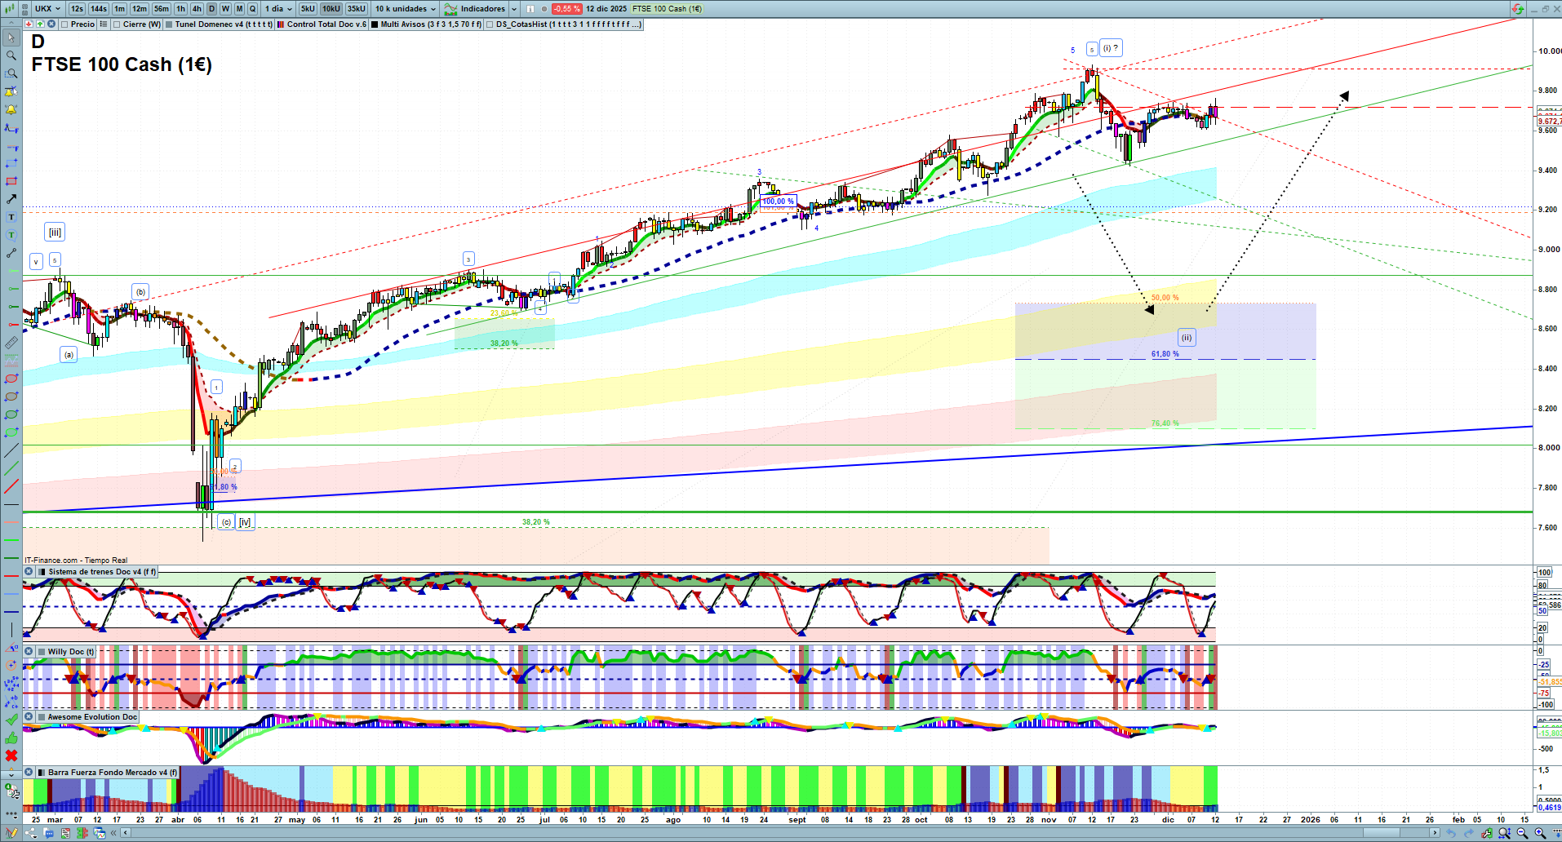Image resolution: width=1562 pixels, height=842 pixels.
Task: Select the alert bell tool
Action: tap(11, 109)
